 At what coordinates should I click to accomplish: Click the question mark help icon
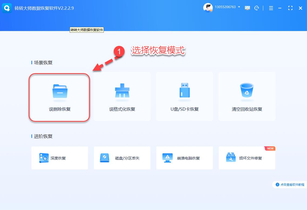278,185
